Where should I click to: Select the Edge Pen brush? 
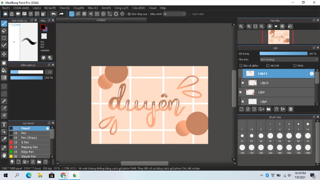29,152
